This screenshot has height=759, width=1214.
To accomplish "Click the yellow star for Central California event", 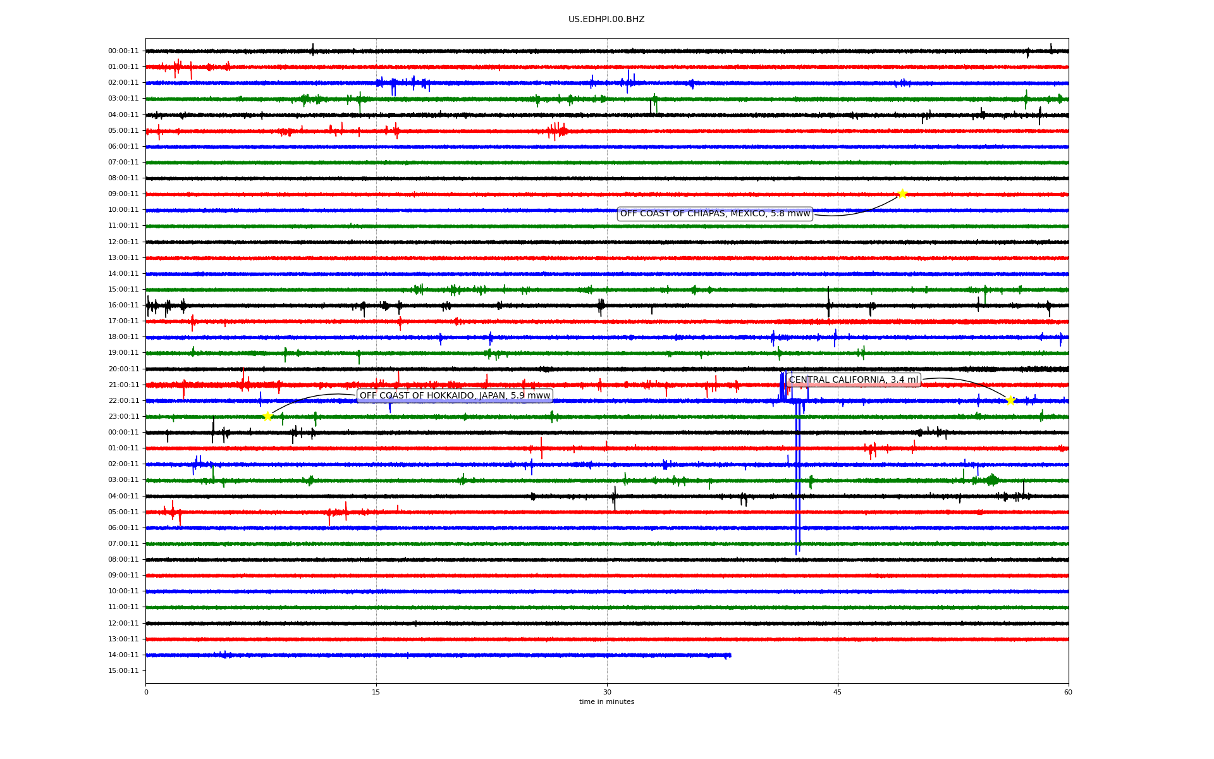I will coord(1010,400).
